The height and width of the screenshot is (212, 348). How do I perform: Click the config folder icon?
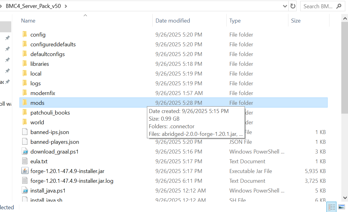coord(25,34)
